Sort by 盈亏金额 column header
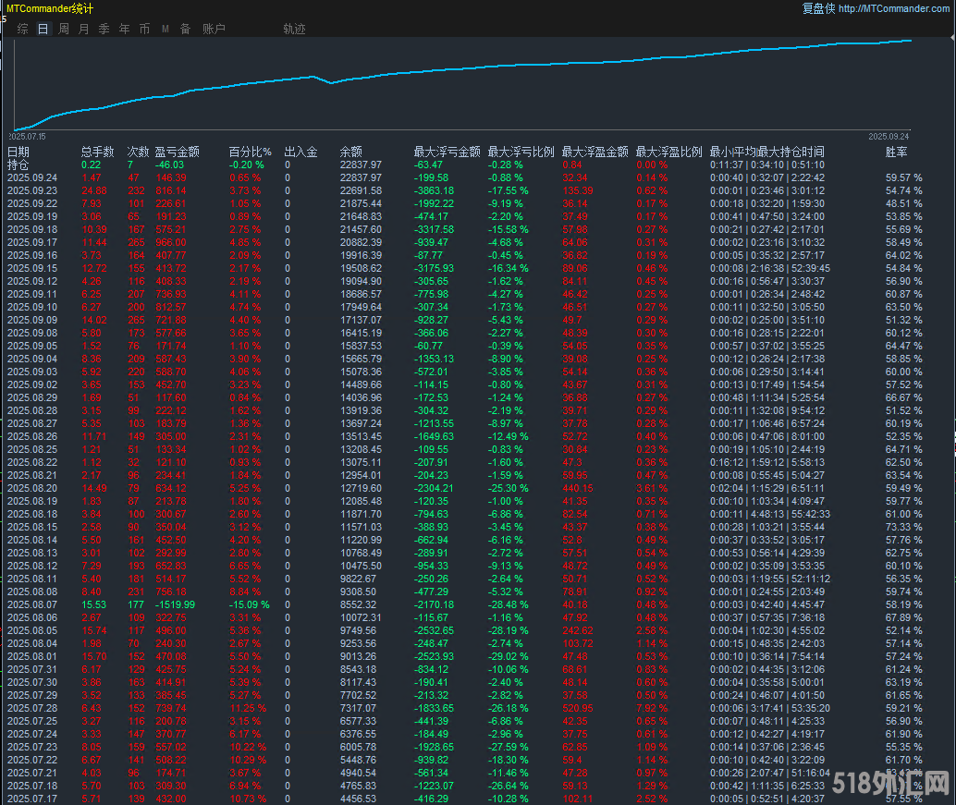 click(177, 152)
